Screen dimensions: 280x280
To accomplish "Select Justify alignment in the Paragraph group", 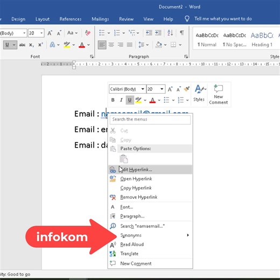I will [130, 45].
